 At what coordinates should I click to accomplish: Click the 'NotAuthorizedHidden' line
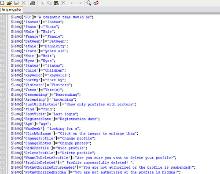(x=95, y=172)
